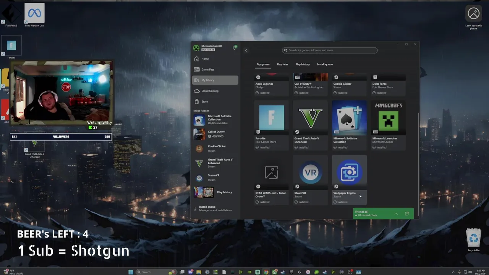Click the back arrow in Xbox app

pos(246,50)
